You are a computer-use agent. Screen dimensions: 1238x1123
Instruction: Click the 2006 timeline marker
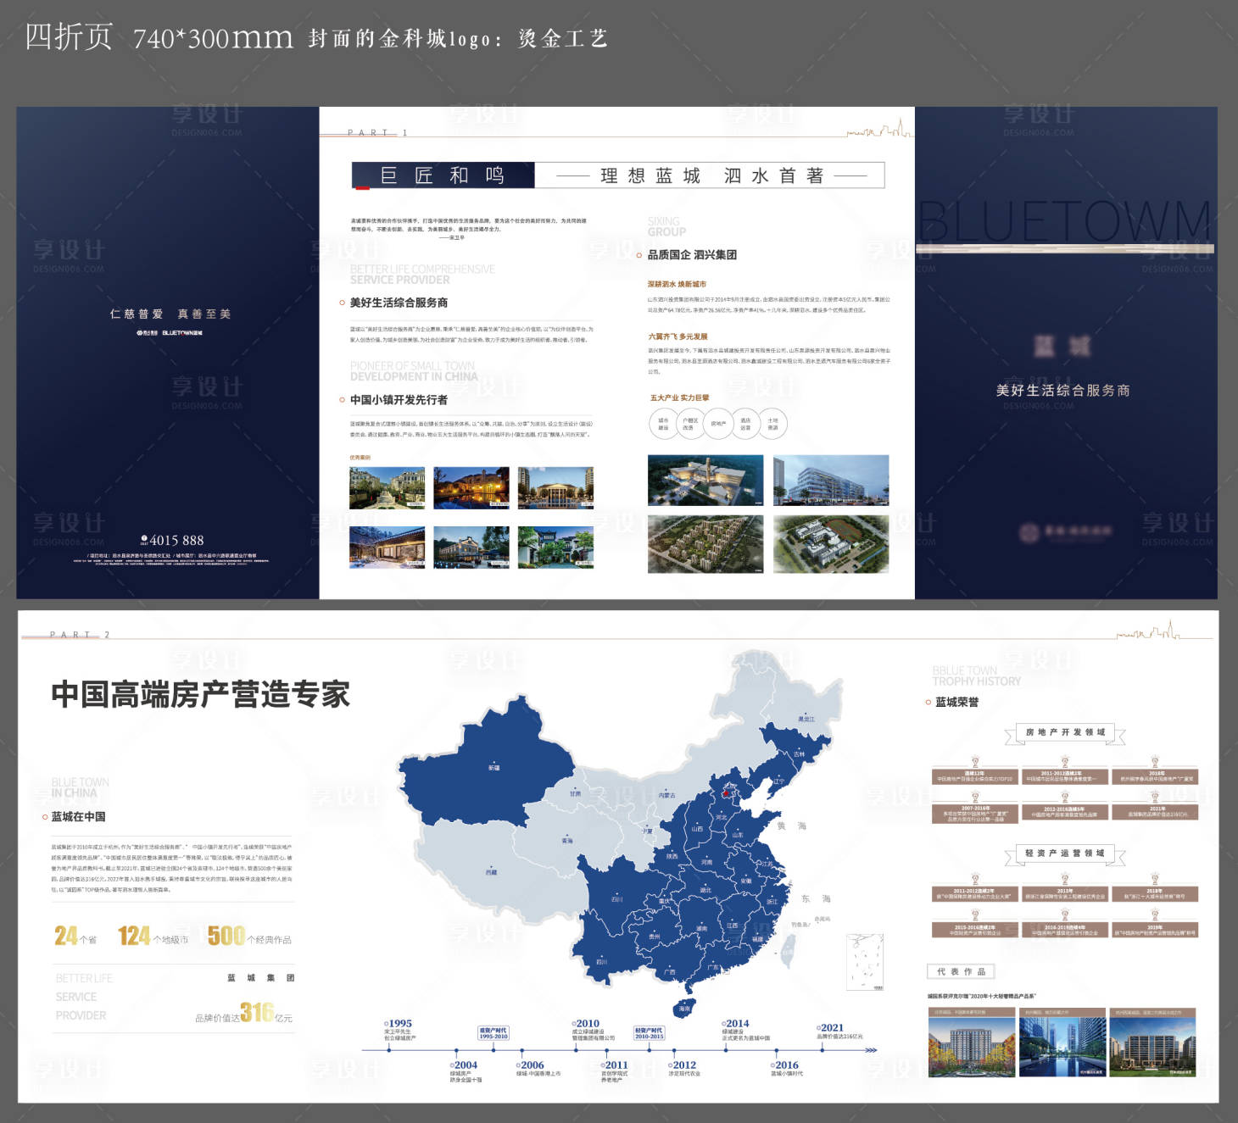click(x=530, y=1065)
